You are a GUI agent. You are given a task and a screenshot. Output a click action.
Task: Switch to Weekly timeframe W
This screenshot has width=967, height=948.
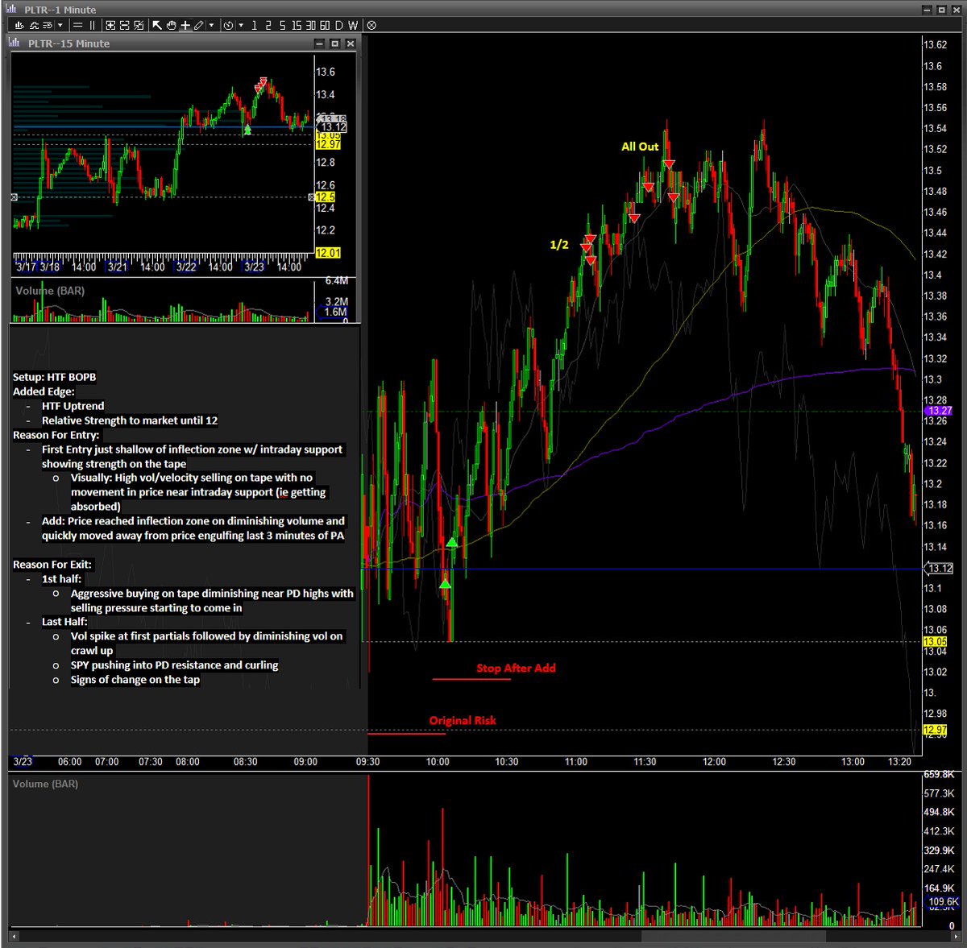point(353,25)
